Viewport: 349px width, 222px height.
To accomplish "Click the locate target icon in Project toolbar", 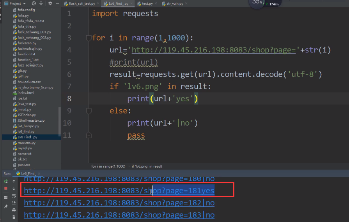I will coord(34,3).
